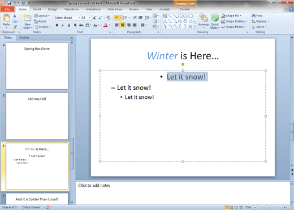This screenshot has width=294, height=210.
Task: Toggle the Bullets list button
Action: (x=116, y=17)
